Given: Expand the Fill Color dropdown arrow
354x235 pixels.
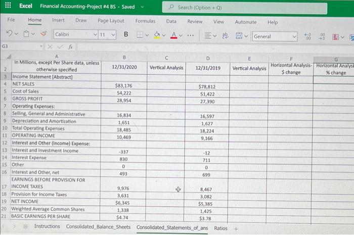Looking at the screenshot, I should (164, 35).
